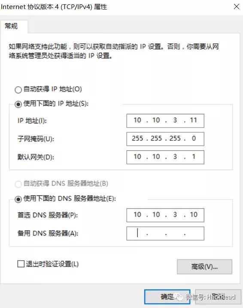Viewport: 243px width, 308px height.
Task: Click first octet 255 of subnet mask
Action: 137,138
